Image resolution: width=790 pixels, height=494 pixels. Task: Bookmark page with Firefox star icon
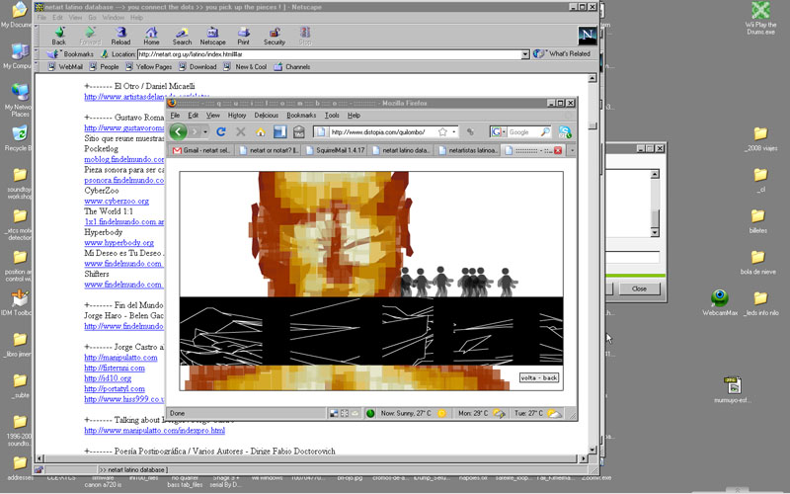pyautogui.click(x=442, y=131)
